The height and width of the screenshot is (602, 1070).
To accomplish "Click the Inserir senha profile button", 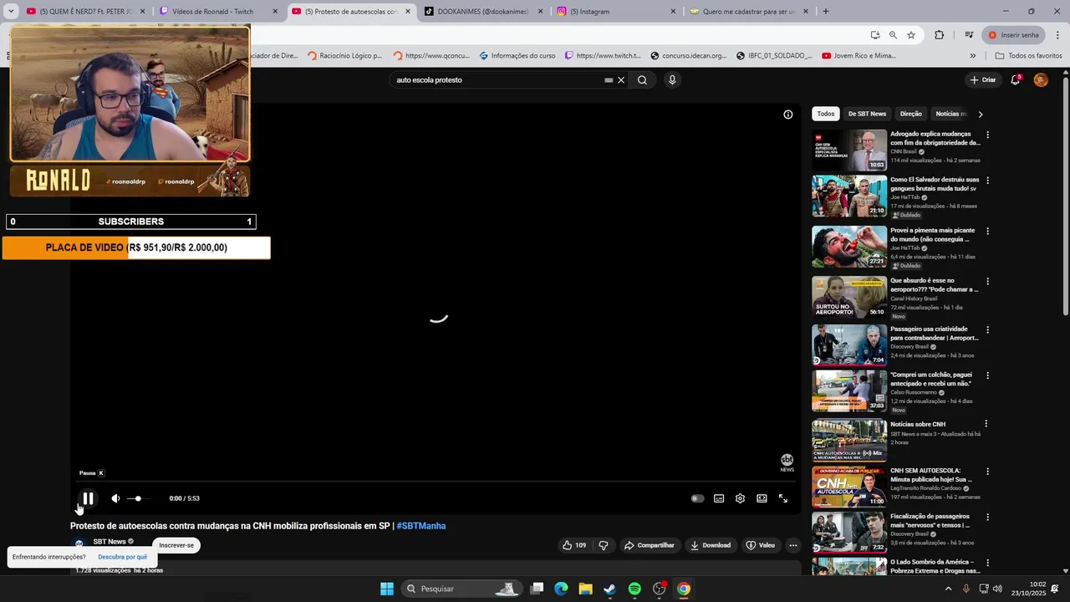I will click(1013, 35).
